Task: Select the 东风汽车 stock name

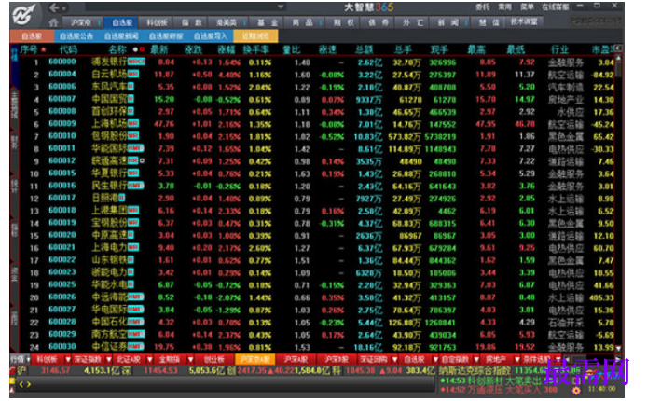Action: click(109, 87)
